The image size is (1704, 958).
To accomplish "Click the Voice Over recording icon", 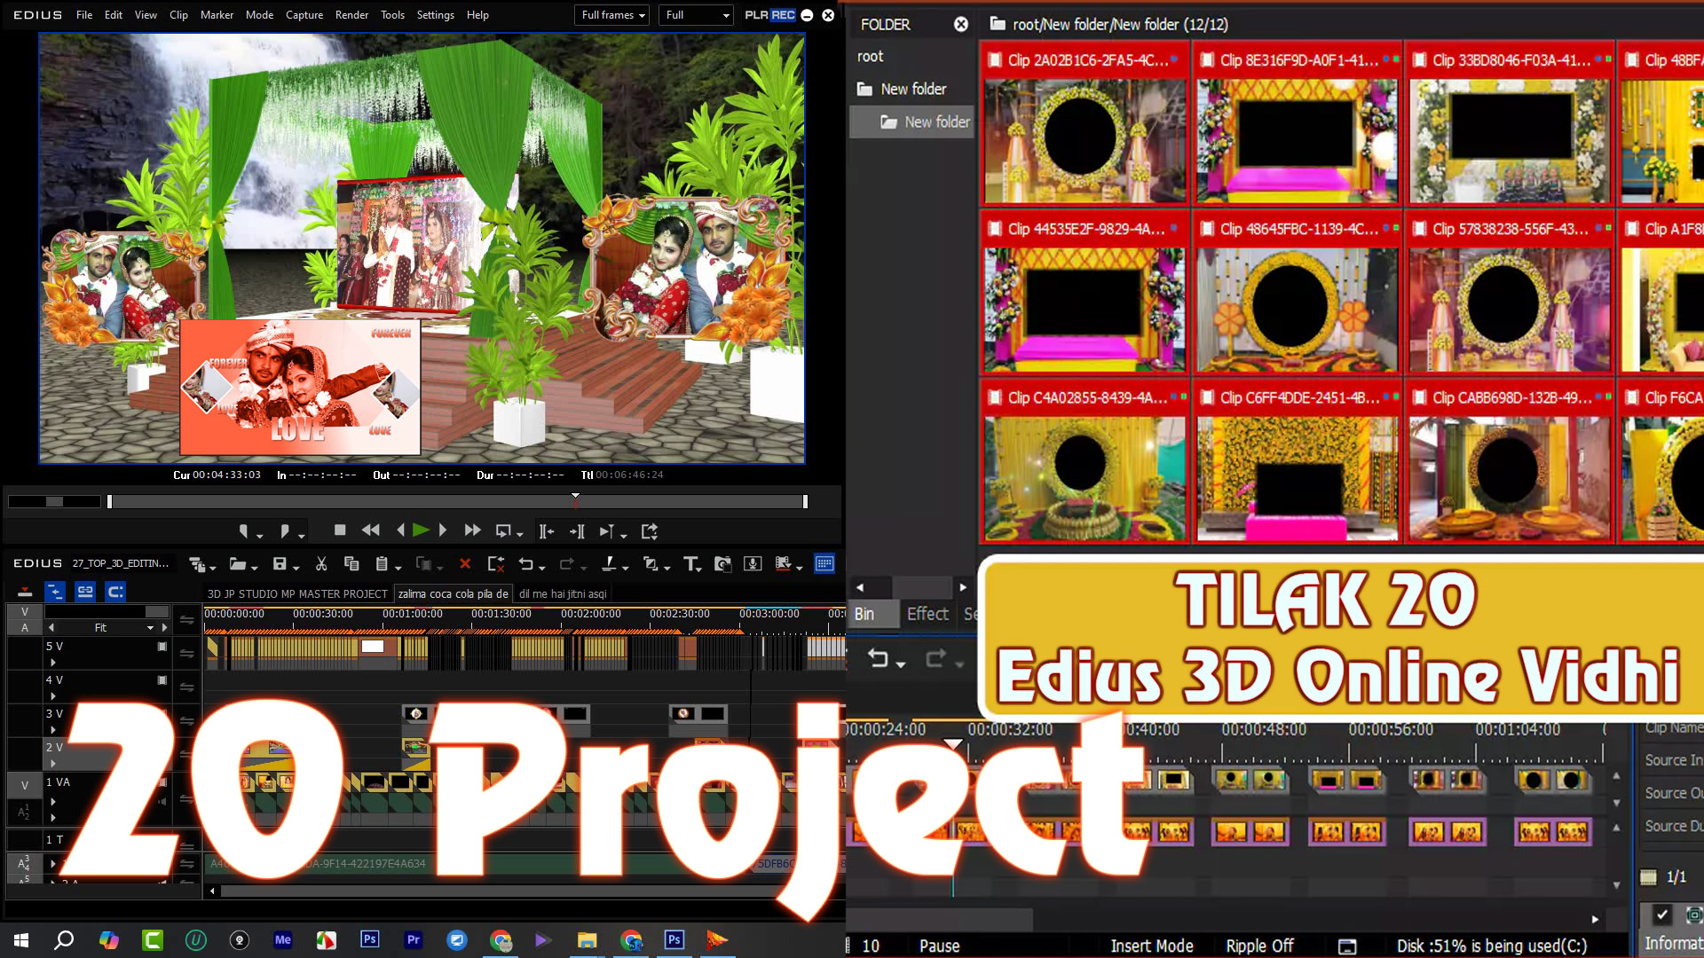I will 752,563.
